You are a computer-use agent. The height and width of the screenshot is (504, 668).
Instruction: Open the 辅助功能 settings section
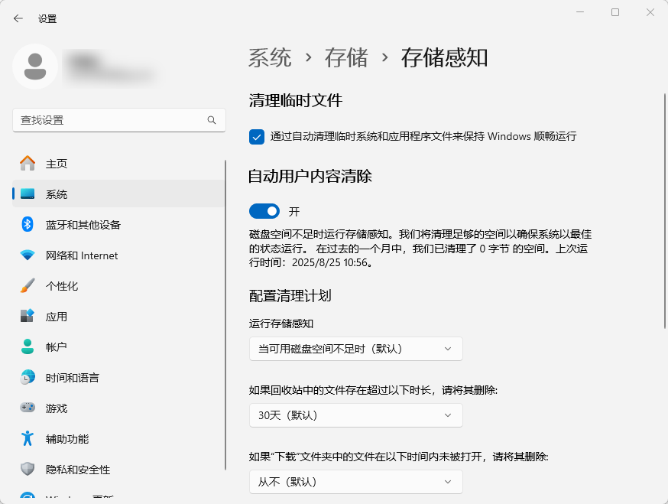[x=65, y=439]
